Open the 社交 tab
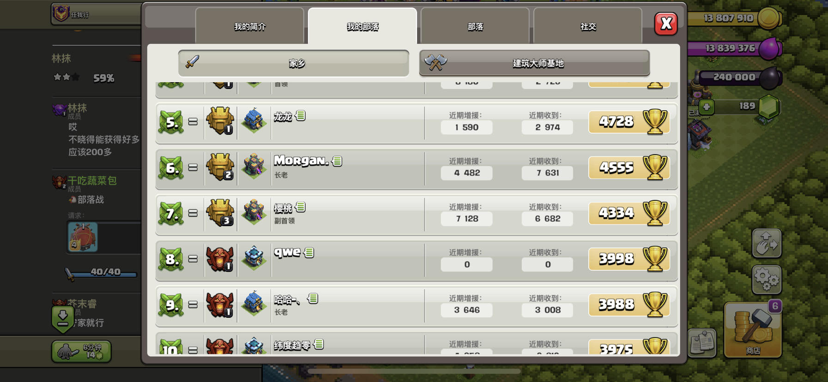The width and height of the screenshot is (828, 382). point(588,26)
